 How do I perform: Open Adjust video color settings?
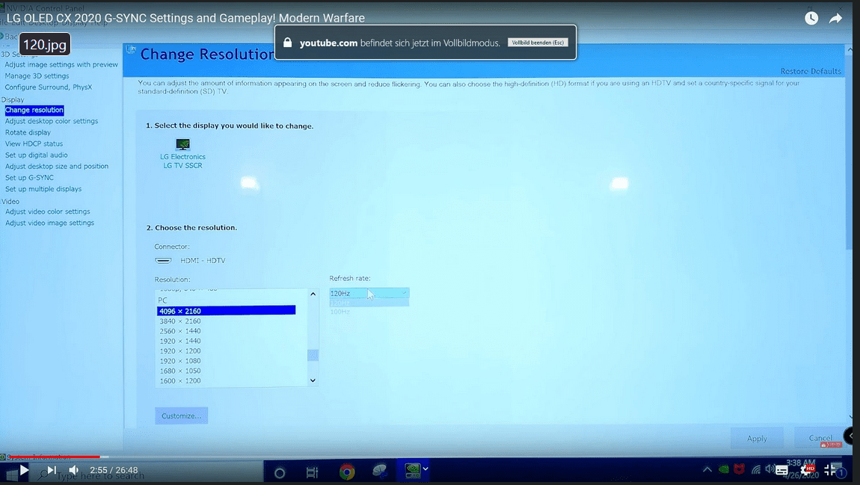click(47, 211)
